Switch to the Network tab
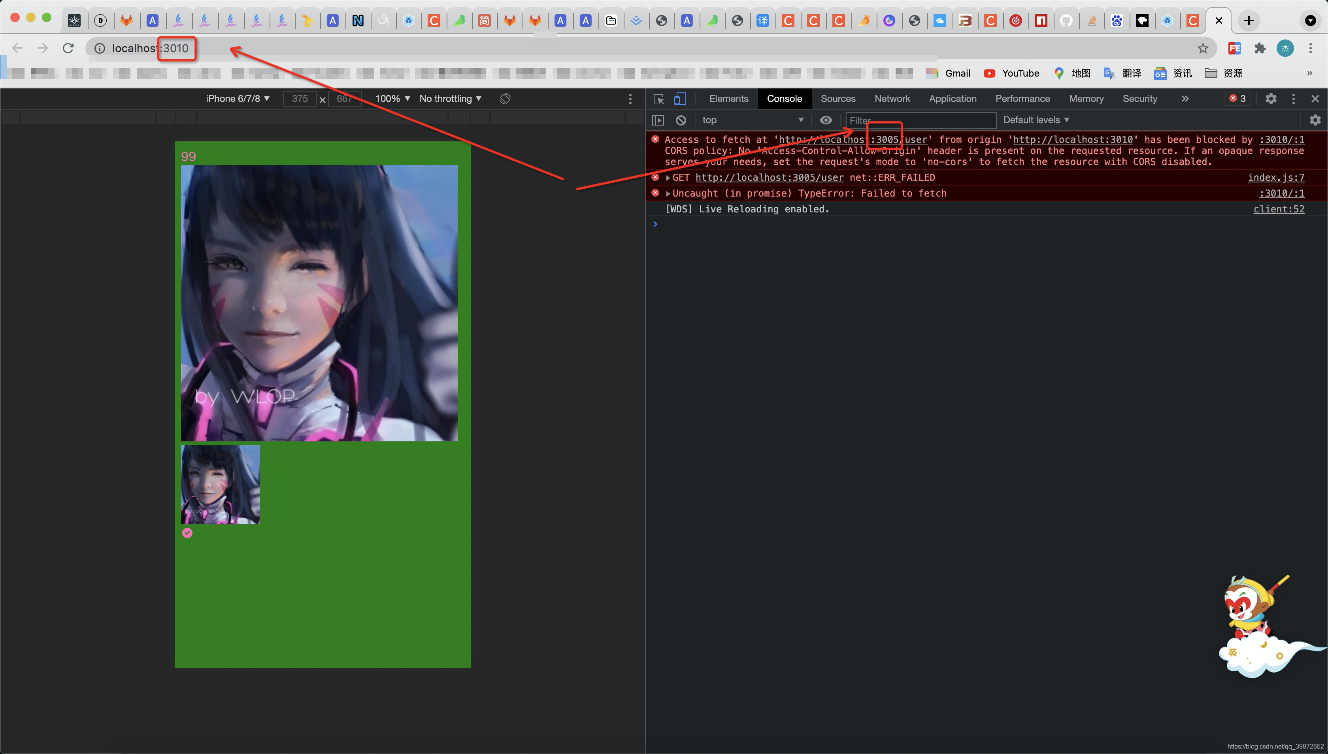 click(892, 98)
